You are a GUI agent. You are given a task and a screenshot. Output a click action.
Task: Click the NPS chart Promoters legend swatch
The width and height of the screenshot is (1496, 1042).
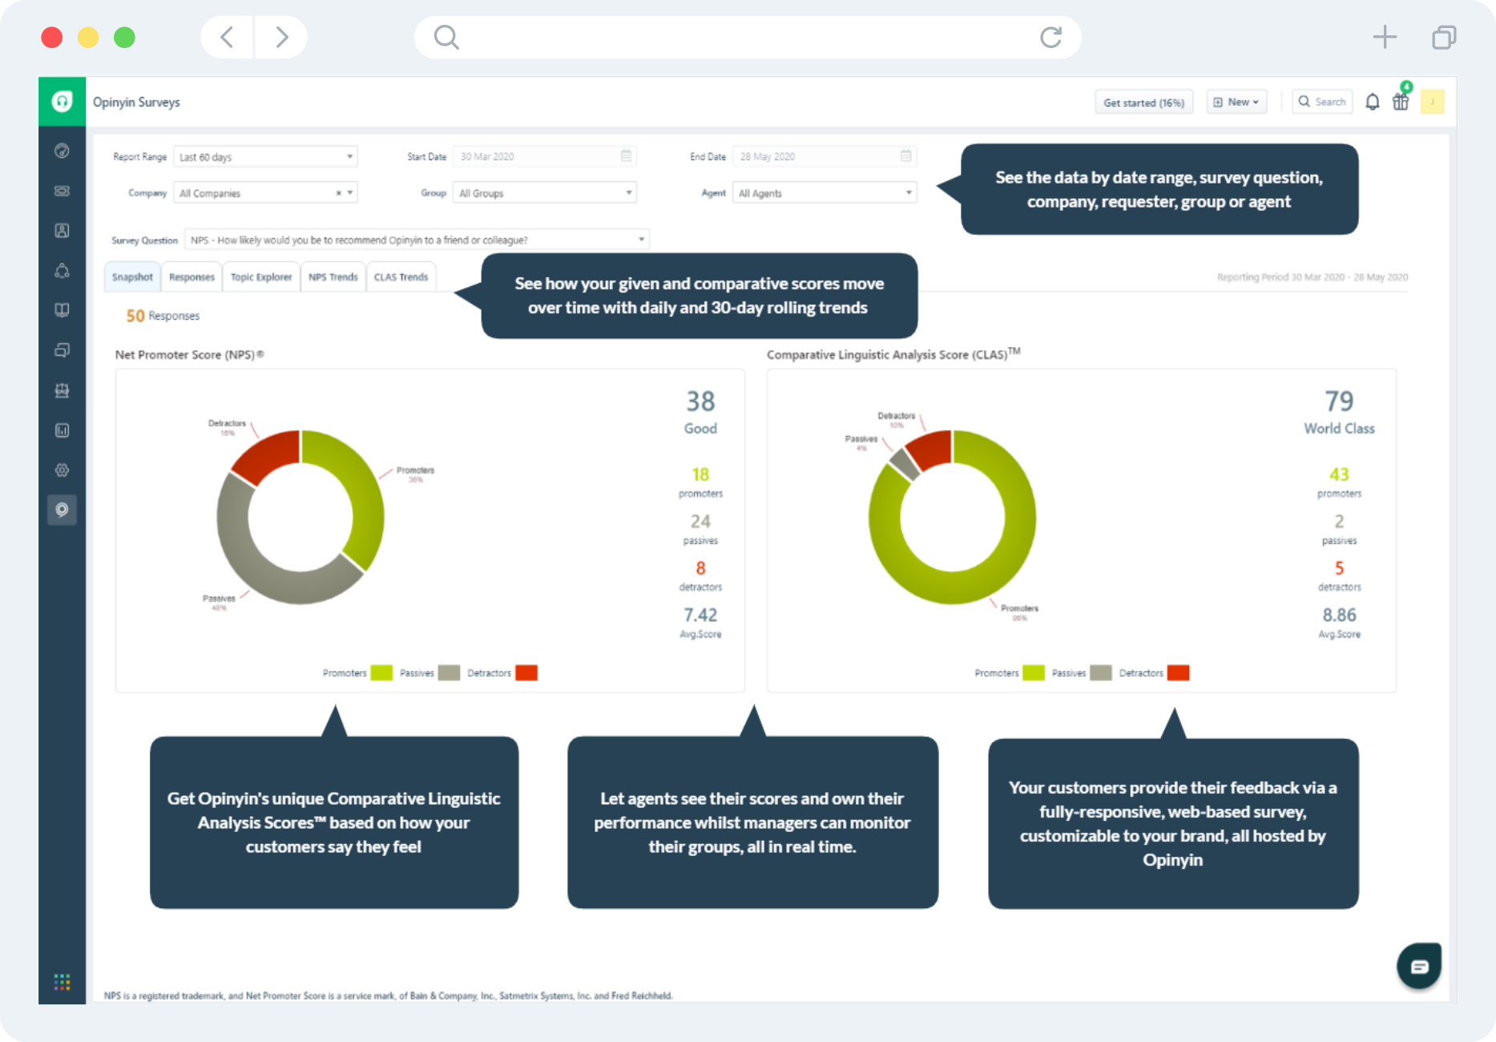click(381, 672)
